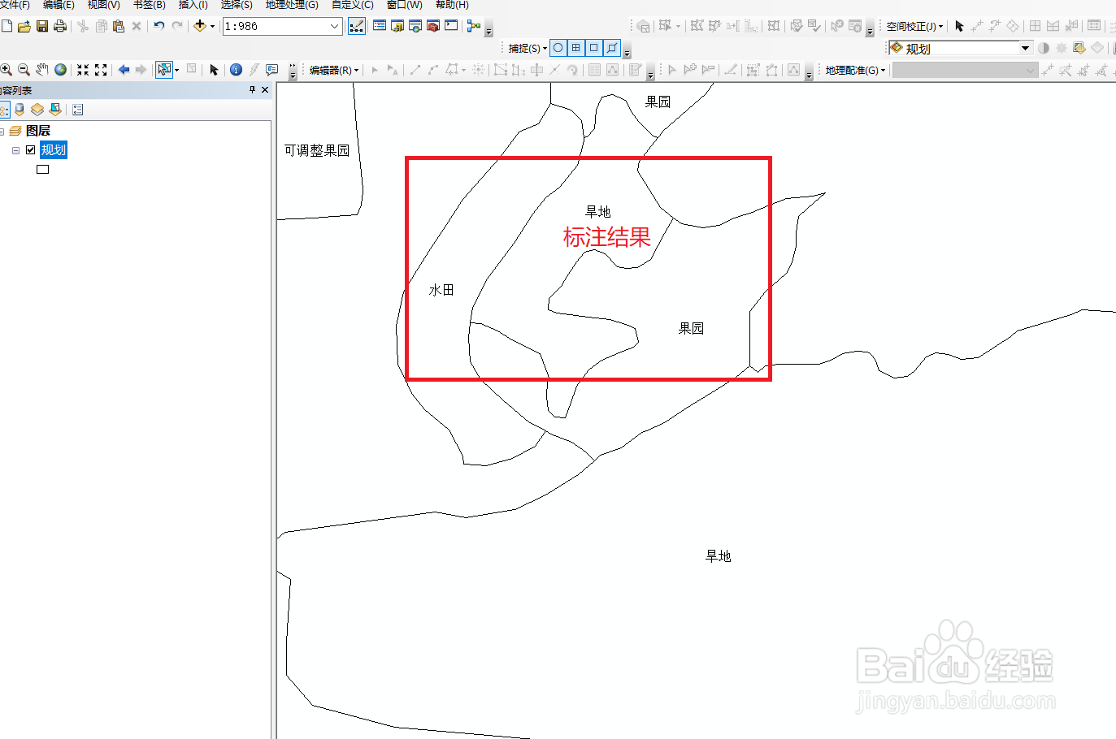Click the Add Data icon

201,25
